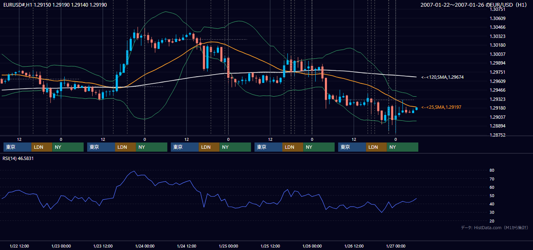Click price axis value 1.29323
Image resolution: width=533 pixels, height=250 pixels.
click(x=498, y=99)
